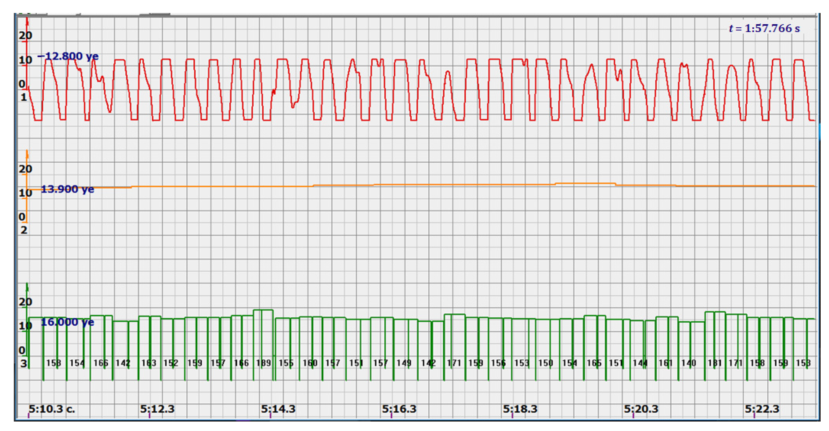Click the interval value 181
Viewport: 829px width, 431px height.
pyautogui.click(x=714, y=363)
